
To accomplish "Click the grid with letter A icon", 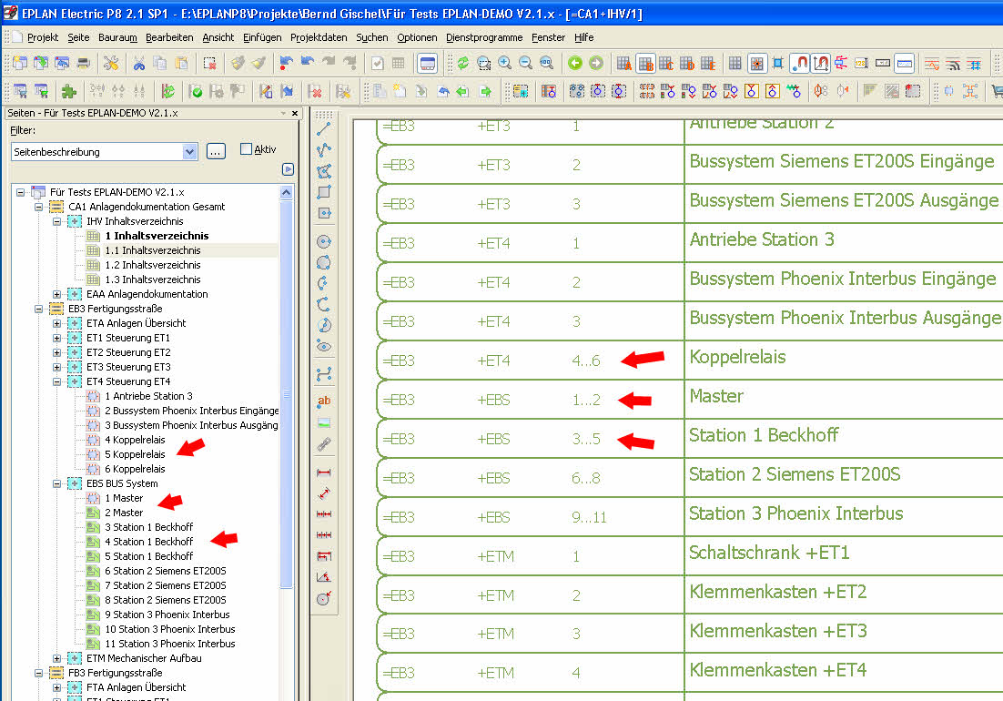I will (x=623, y=64).
